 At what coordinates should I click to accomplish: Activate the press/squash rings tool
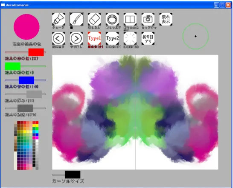(x=112, y=19)
